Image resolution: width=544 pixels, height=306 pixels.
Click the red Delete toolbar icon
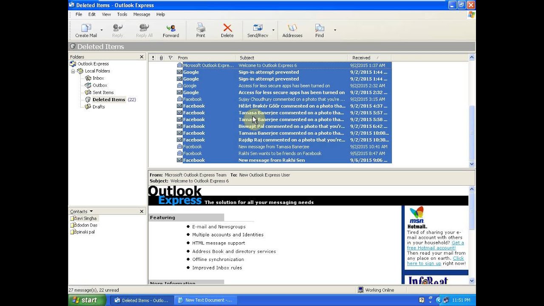coord(227,28)
